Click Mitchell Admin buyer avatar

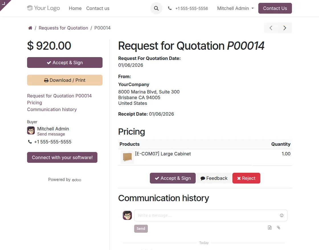[31, 131]
